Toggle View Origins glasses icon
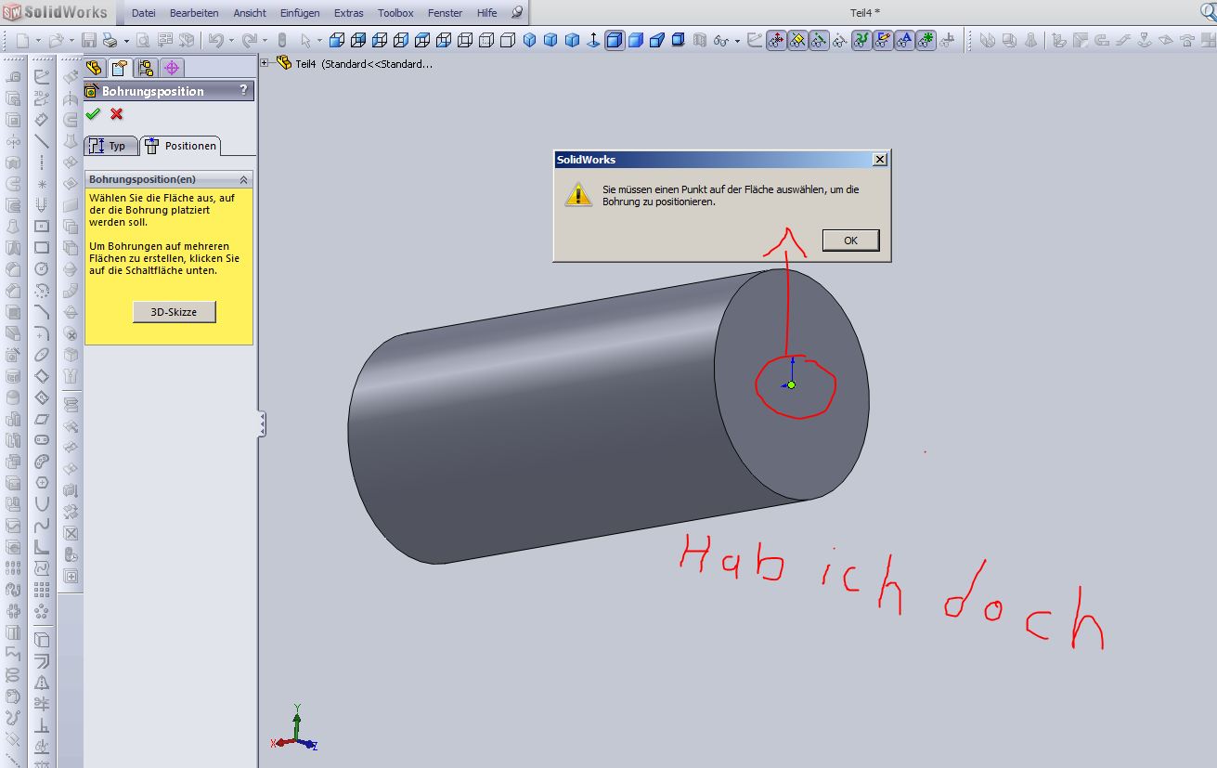 click(x=777, y=41)
